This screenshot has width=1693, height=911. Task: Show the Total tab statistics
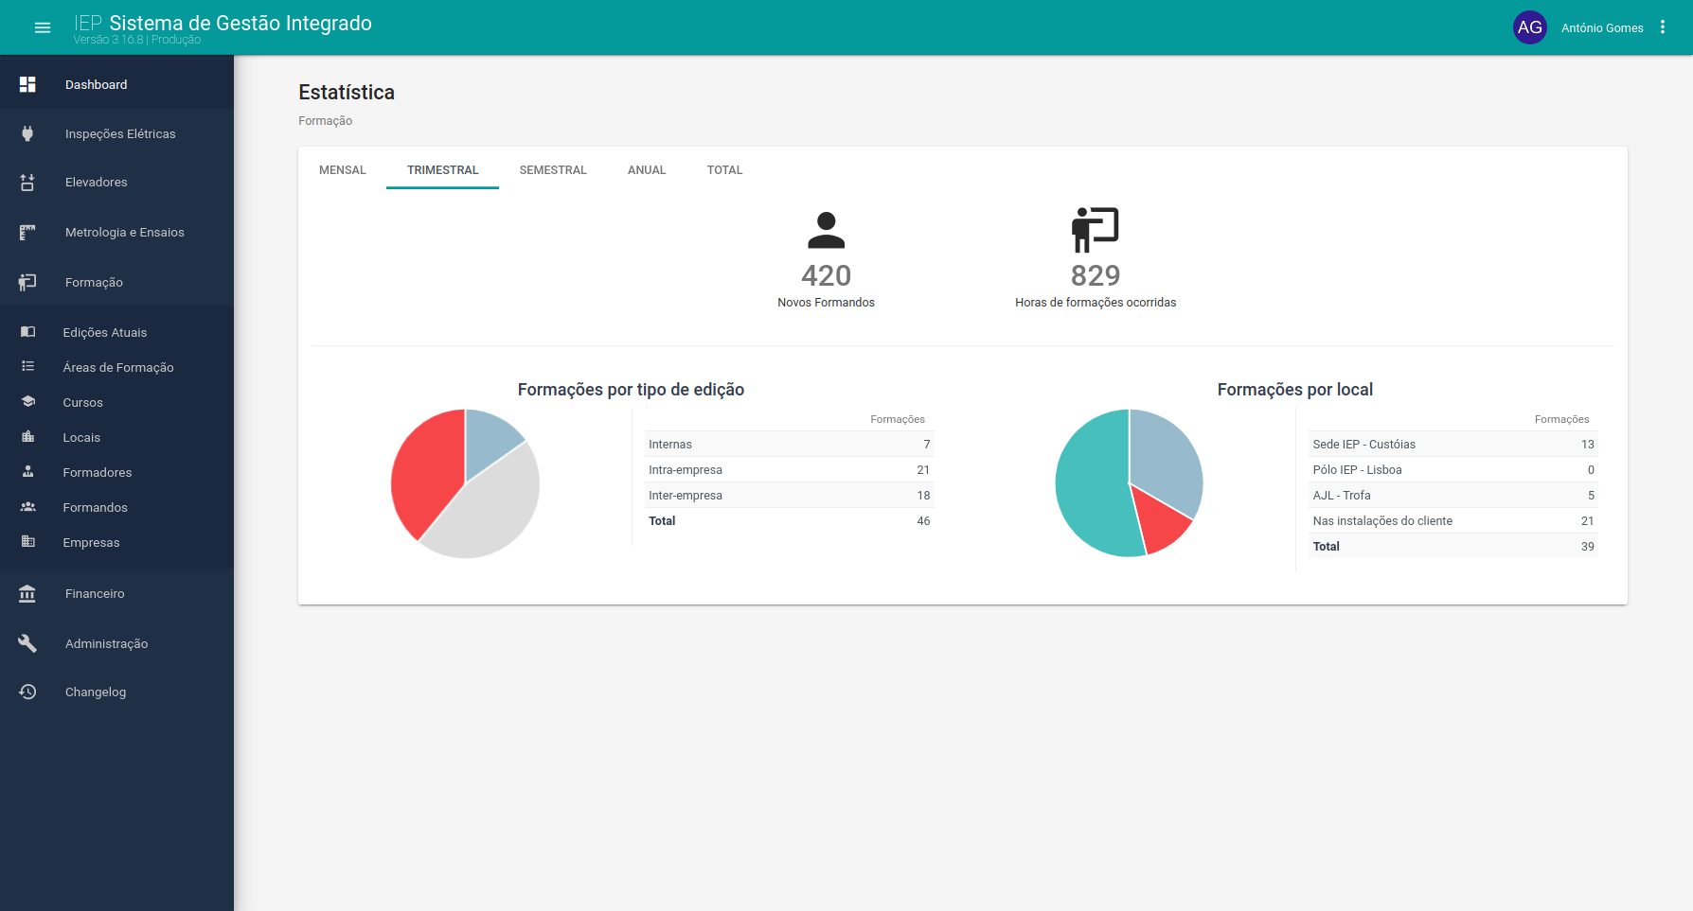tap(724, 170)
